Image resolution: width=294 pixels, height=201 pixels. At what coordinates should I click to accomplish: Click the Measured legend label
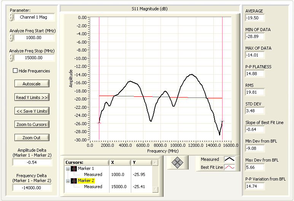(210, 159)
